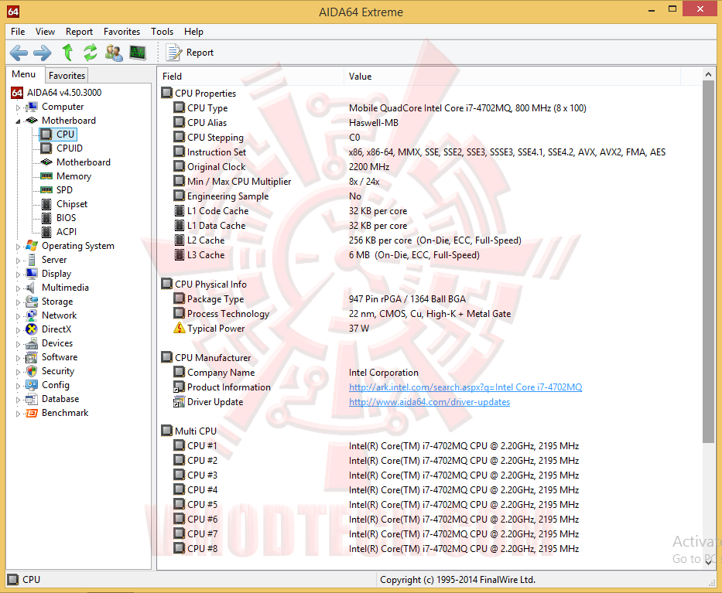This screenshot has width=722, height=593.
Task: Collapse the Motherboard tree node
Action: (x=18, y=121)
